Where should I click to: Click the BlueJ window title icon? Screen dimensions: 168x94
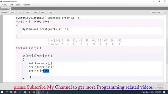pyautogui.click(x=1, y=1)
